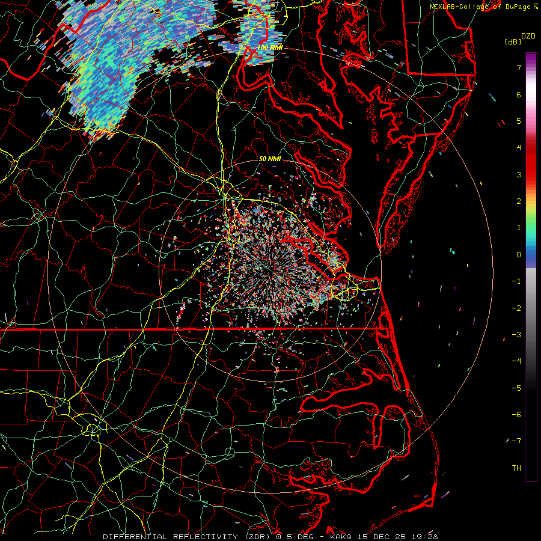
Task: Click the KAKQ 15 DEC 25 19:28 timestamp
Action: (384, 537)
